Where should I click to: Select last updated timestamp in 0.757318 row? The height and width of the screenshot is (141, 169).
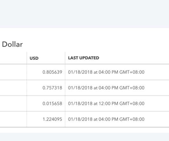coord(106,88)
